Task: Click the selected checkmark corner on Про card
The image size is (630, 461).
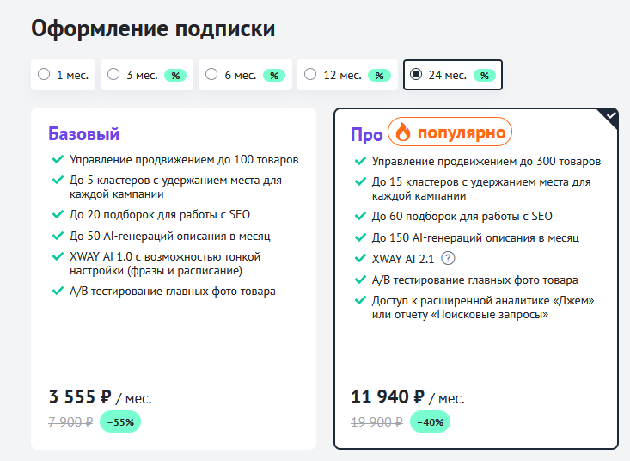Action: click(609, 115)
